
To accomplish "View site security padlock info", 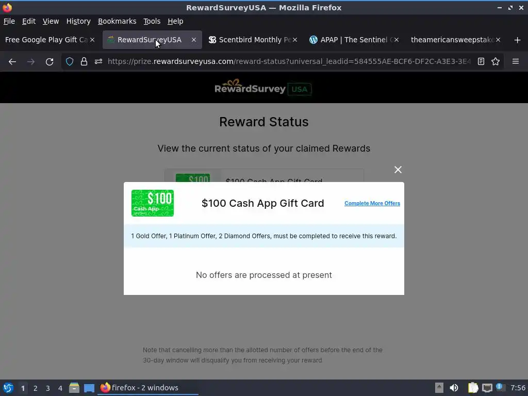I will click(84, 61).
